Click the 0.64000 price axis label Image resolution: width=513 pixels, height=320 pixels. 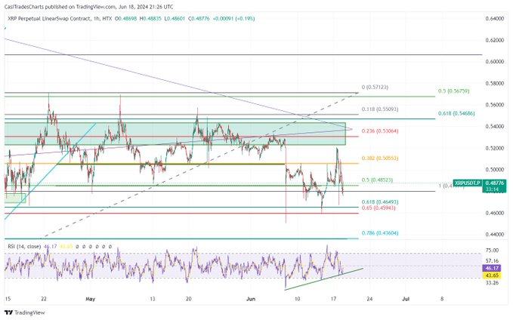click(495, 19)
